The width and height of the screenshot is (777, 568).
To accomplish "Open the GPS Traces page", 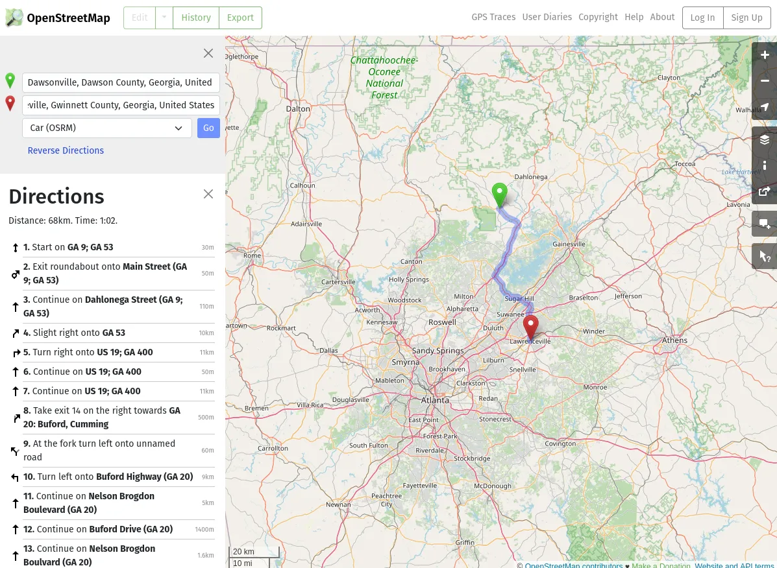I will 493,18.
